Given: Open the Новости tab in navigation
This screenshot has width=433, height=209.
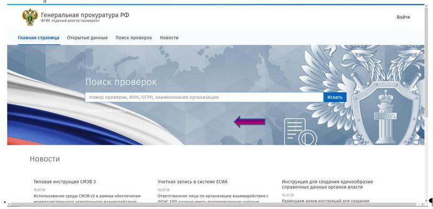Looking at the screenshot, I should pos(169,38).
